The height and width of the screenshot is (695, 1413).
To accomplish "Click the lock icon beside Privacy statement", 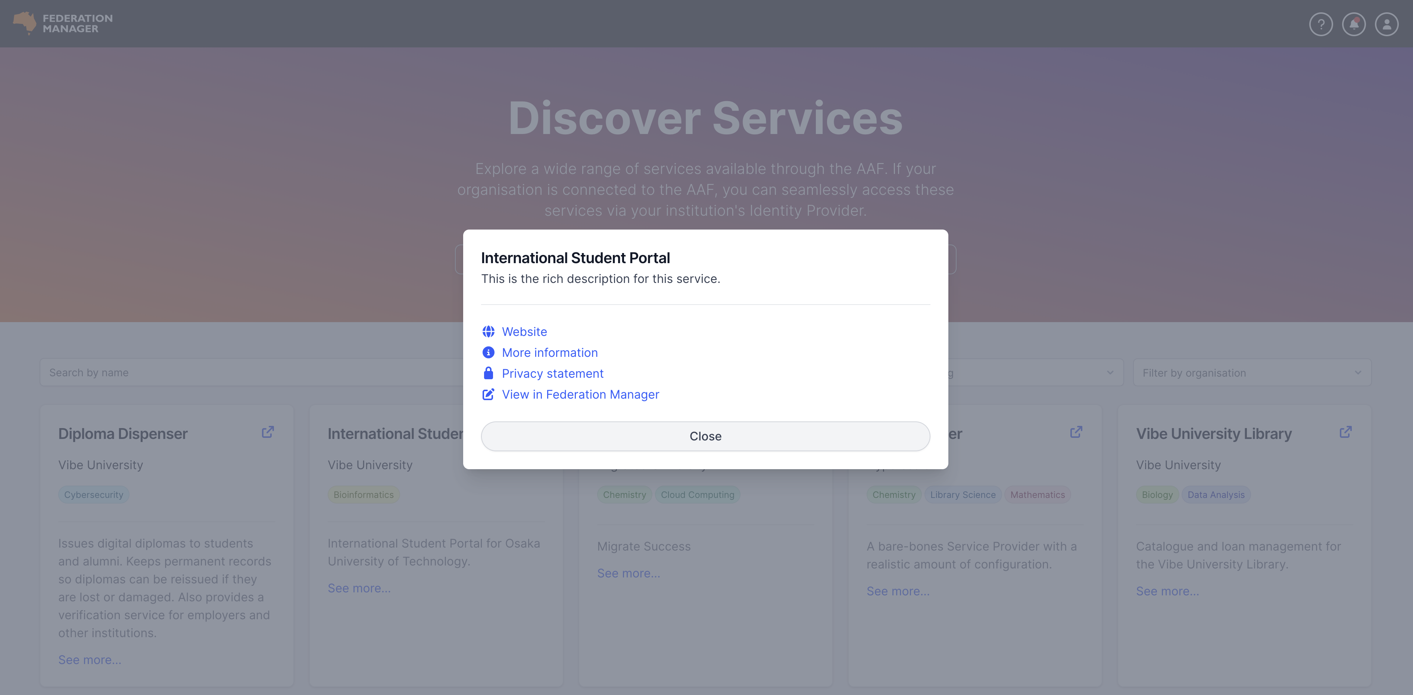I will pyautogui.click(x=488, y=374).
